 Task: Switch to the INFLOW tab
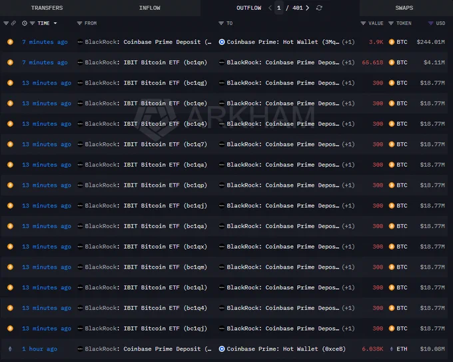point(150,8)
